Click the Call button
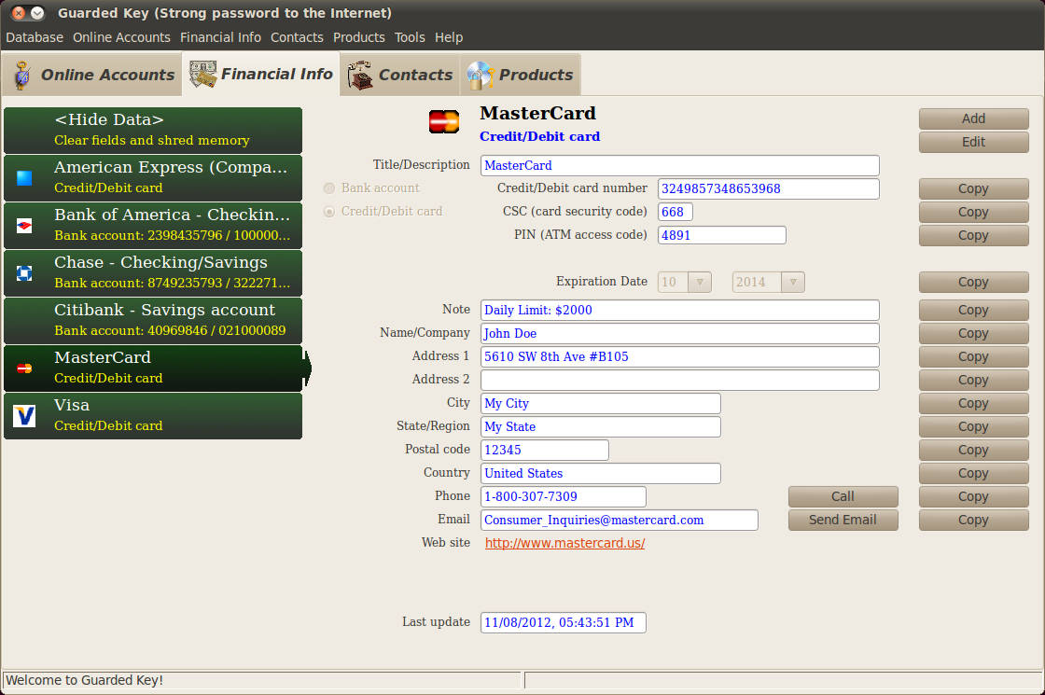The image size is (1045, 695). 843,496
